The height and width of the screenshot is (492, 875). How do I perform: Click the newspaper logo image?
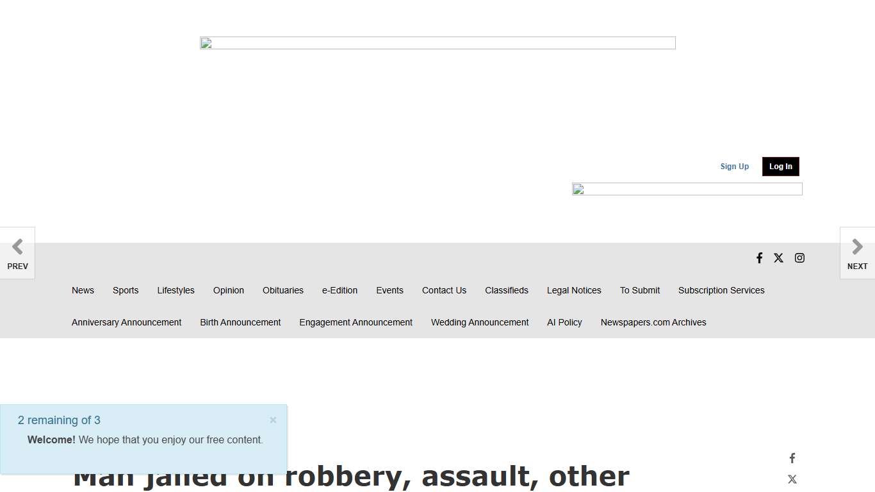coord(437,42)
